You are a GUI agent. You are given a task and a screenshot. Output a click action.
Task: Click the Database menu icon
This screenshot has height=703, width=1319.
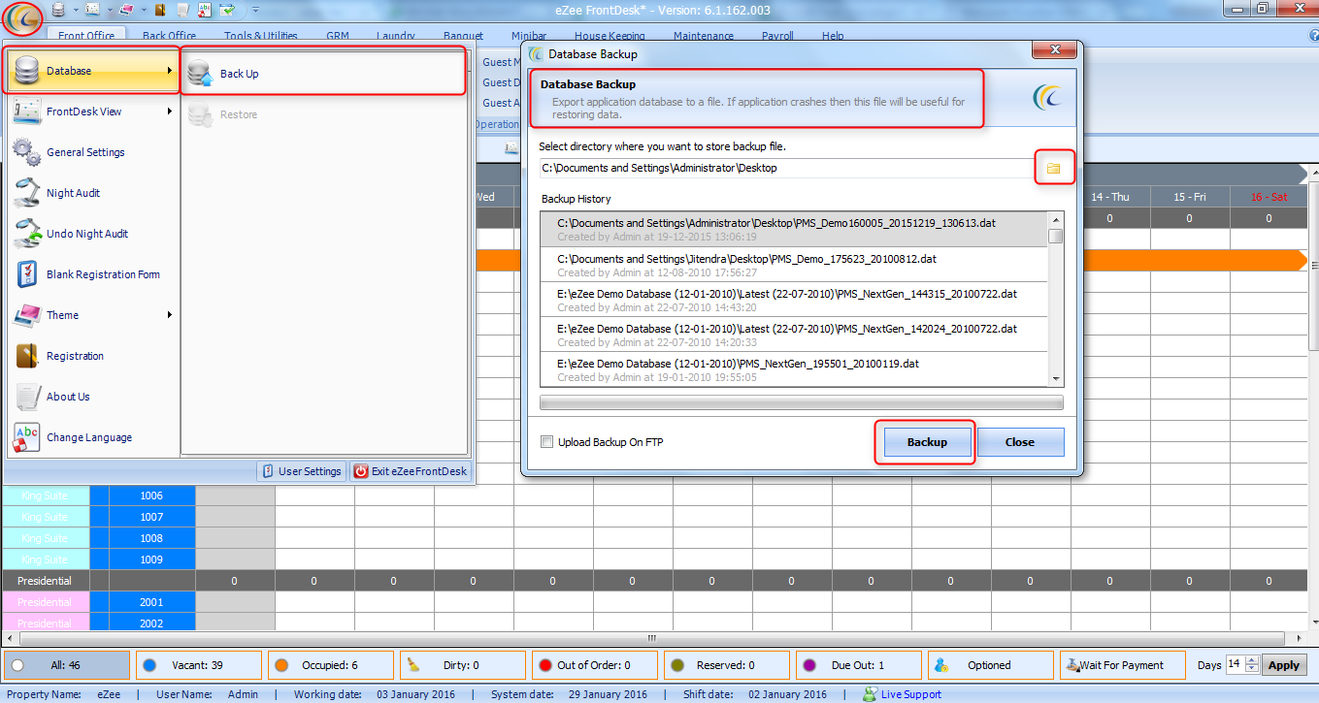pos(27,71)
